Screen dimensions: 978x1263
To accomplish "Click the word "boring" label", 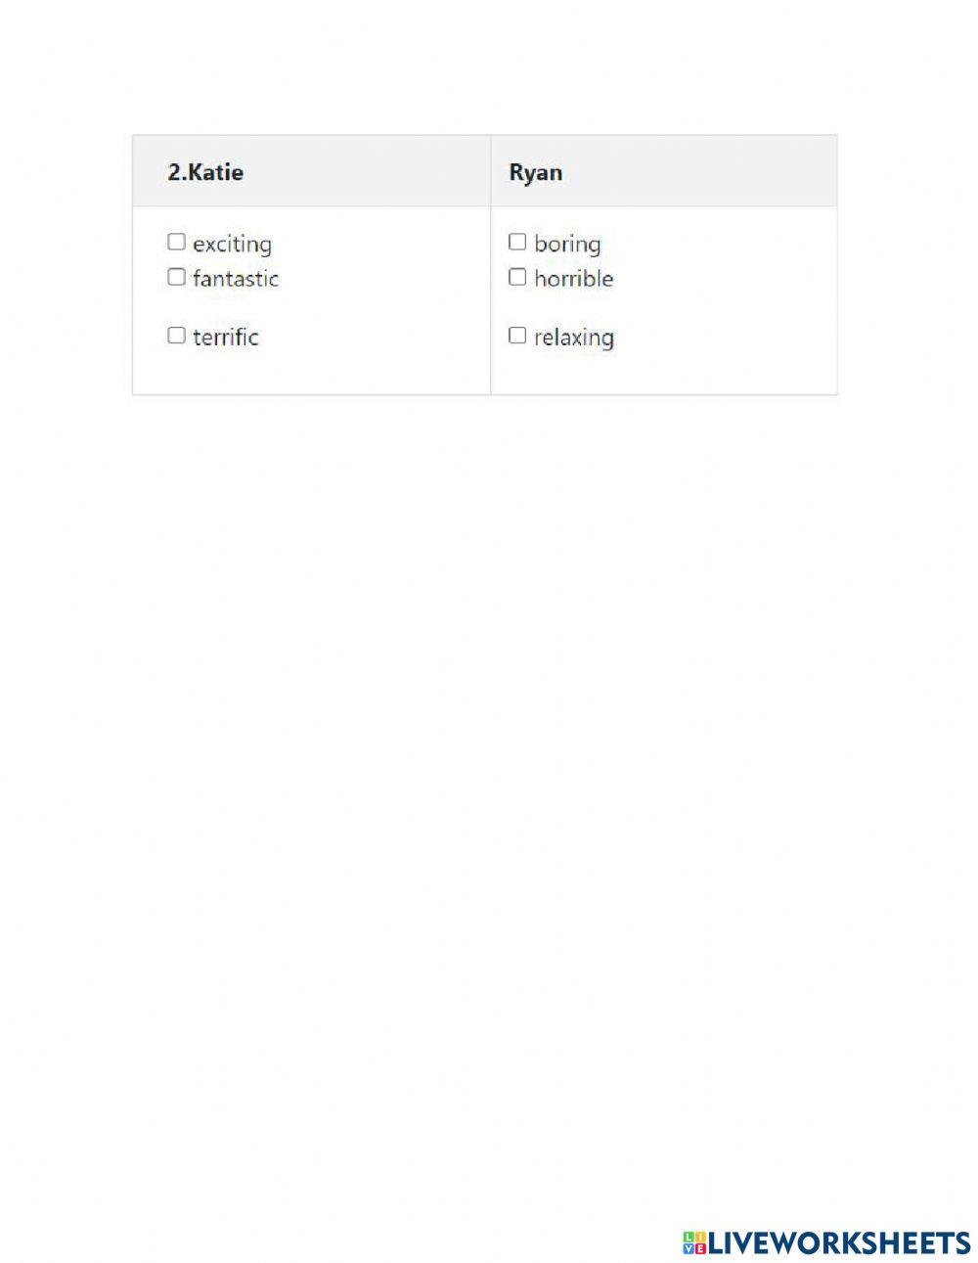I will click(x=567, y=244).
